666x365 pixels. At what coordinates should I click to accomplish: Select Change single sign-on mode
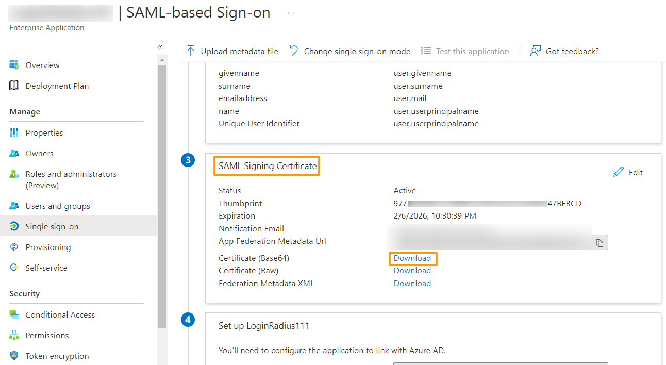point(350,51)
